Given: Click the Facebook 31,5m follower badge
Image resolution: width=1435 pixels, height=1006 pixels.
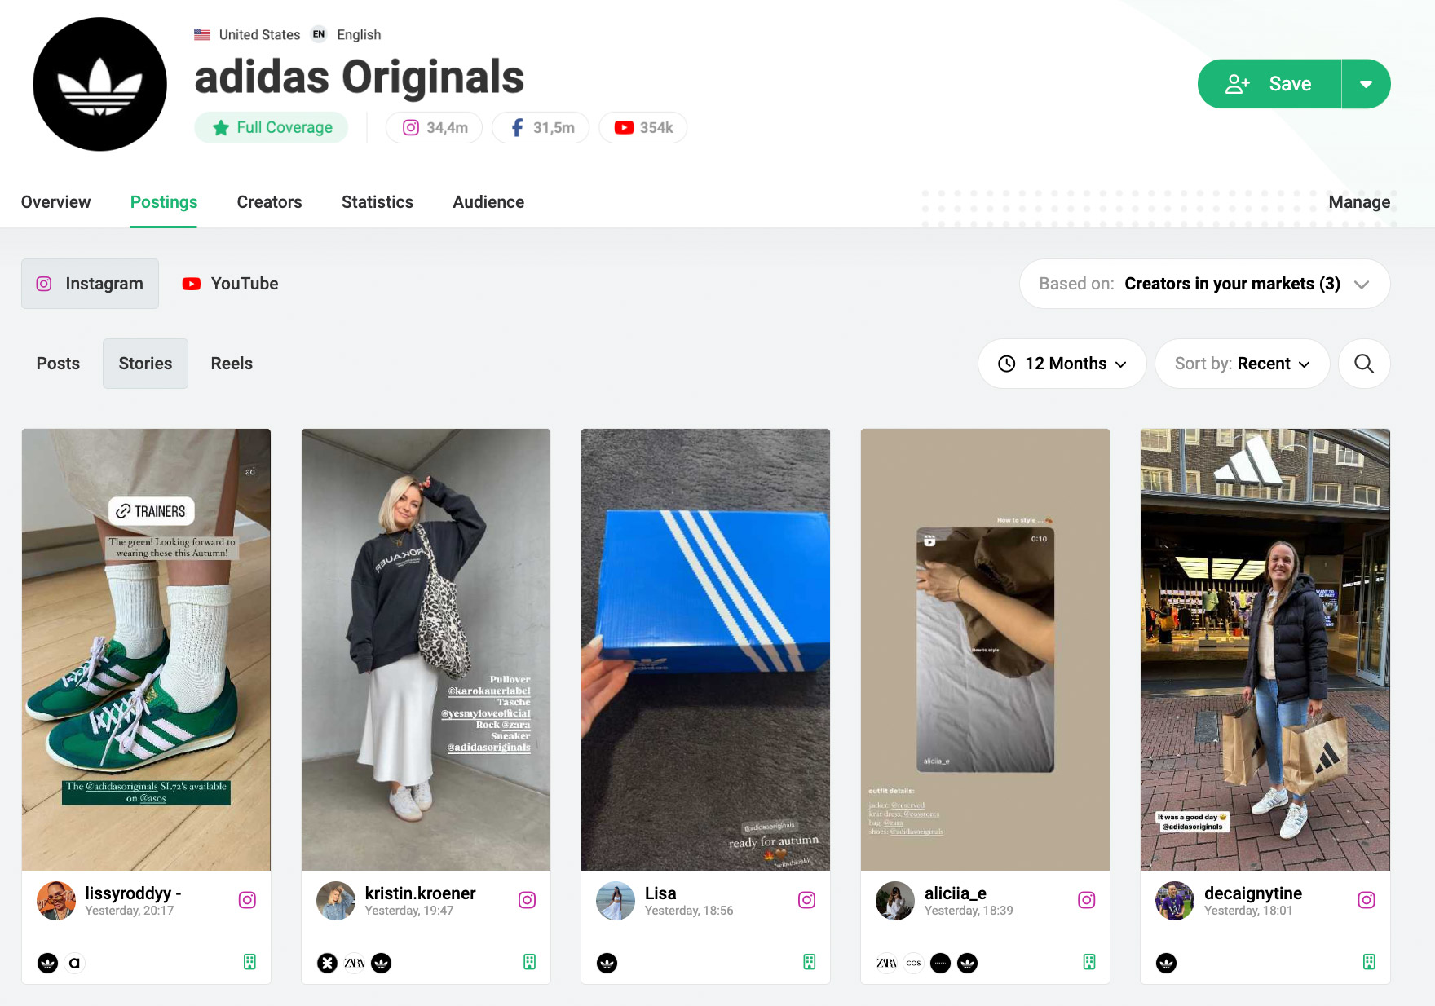Looking at the screenshot, I should pos(541,128).
